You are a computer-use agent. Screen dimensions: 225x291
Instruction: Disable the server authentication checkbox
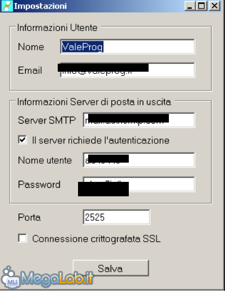coord(22,140)
